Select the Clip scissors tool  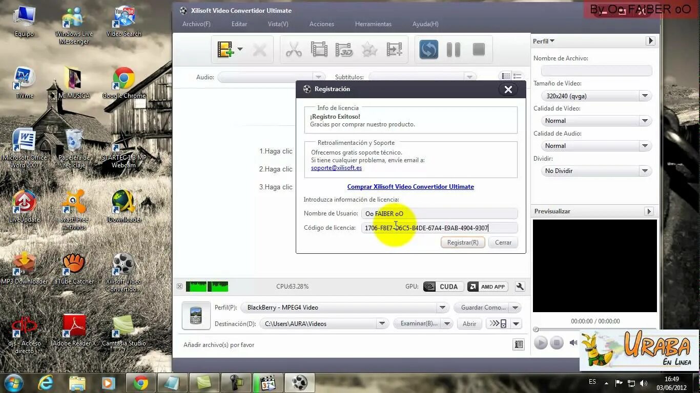294,50
